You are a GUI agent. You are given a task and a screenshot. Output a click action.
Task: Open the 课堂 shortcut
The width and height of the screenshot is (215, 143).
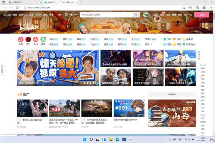click(177, 44)
